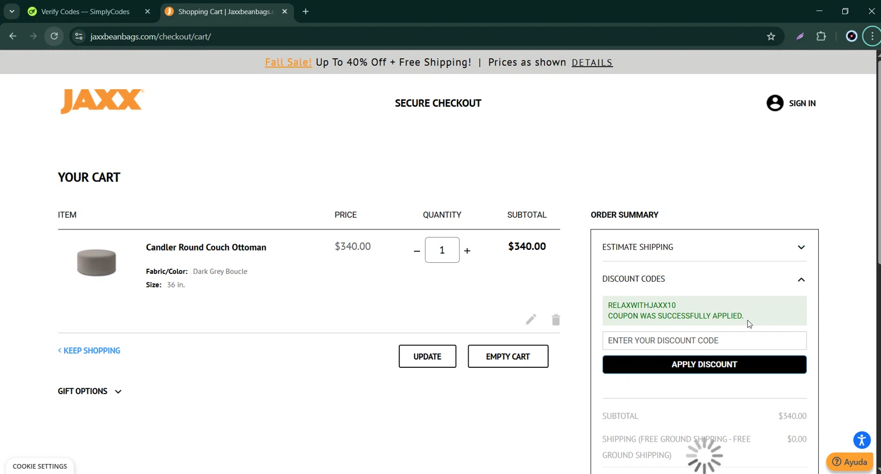View site information icon in address bar
This screenshot has height=474, width=881.
79,36
